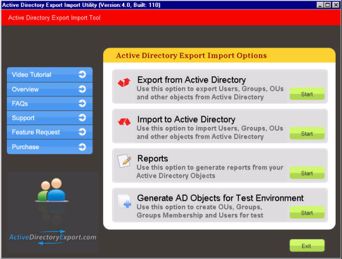Click the two-users logo icon
The image size is (342, 259).
pyautogui.click(x=52, y=190)
